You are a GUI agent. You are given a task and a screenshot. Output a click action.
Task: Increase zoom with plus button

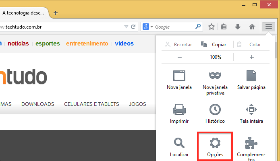pos(252,57)
